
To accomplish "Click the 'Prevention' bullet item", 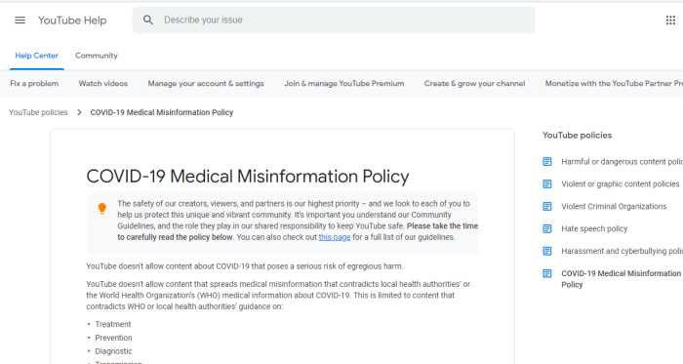I will pyautogui.click(x=113, y=338).
